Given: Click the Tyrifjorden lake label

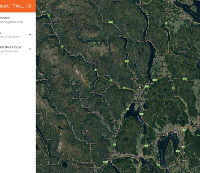Looking at the screenshot, I should pos(140,121).
